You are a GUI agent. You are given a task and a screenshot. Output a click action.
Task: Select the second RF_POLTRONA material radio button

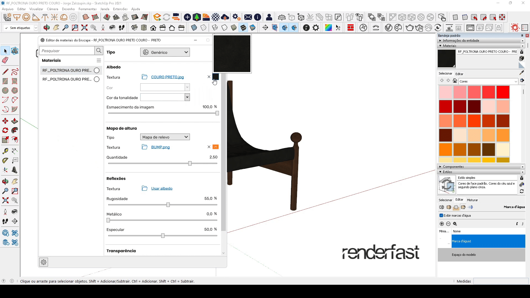coord(97,79)
